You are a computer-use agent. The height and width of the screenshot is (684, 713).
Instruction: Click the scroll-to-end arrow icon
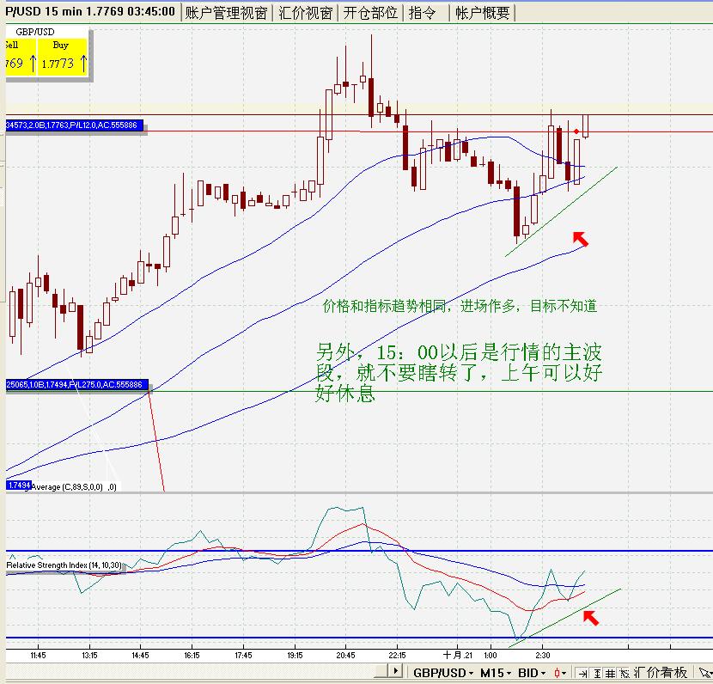582,674
